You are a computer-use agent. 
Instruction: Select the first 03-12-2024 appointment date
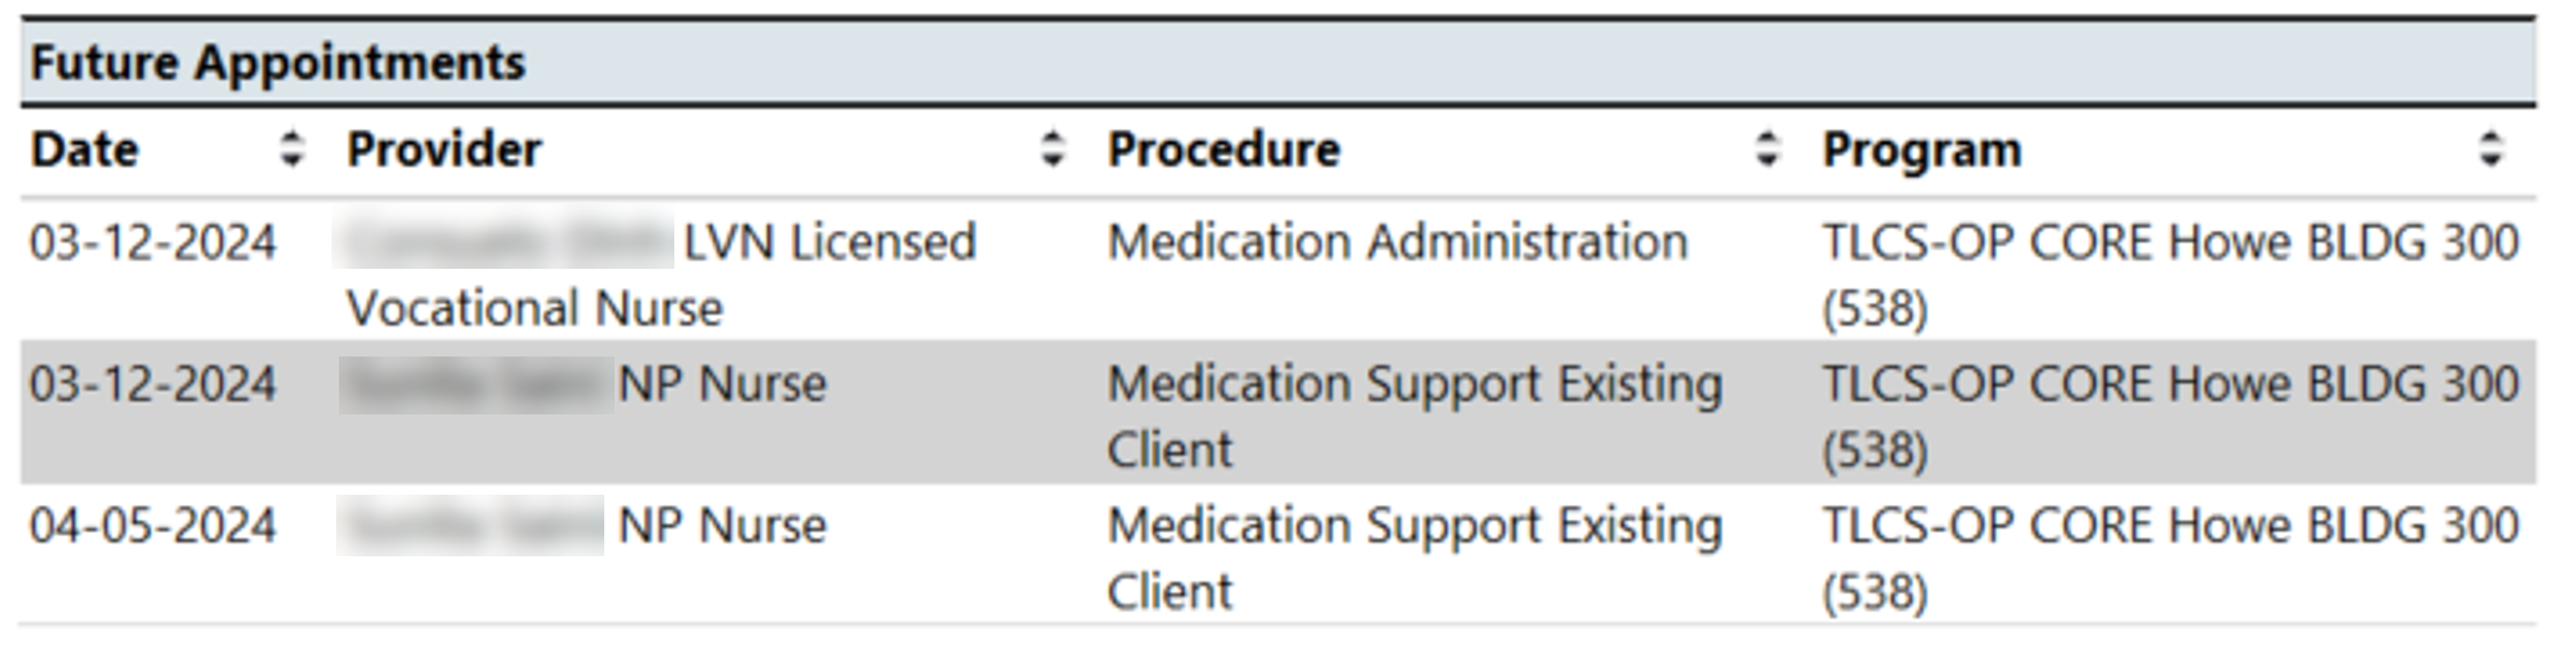click(153, 243)
